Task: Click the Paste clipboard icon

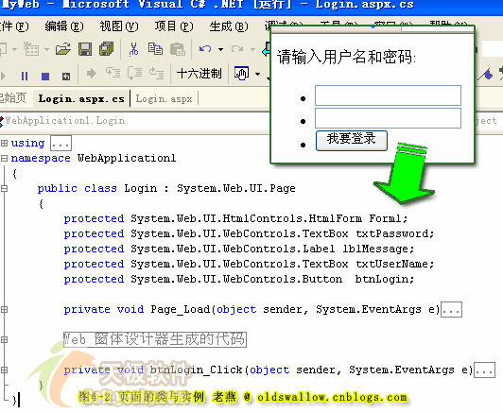Action: pyautogui.click(x=178, y=49)
